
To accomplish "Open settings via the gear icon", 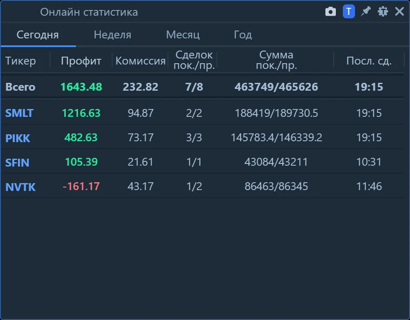I will pyautogui.click(x=383, y=11).
